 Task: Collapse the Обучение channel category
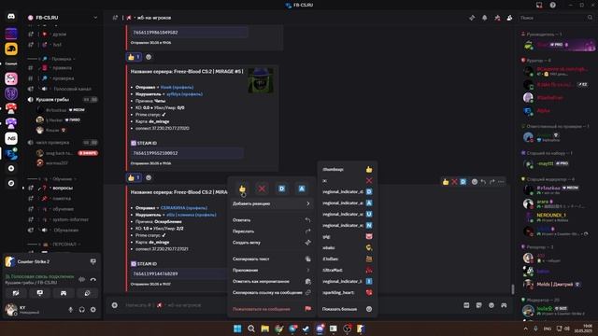[62, 179]
